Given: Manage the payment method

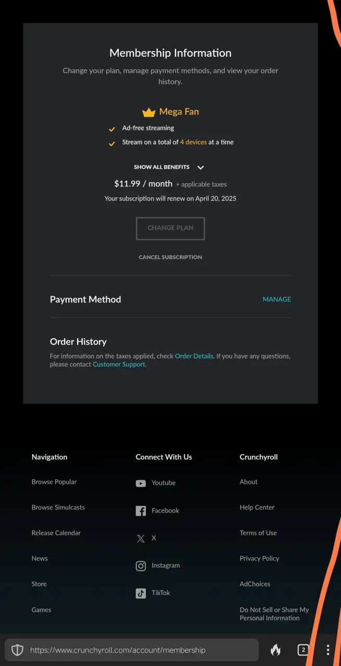Looking at the screenshot, I should point(277,300).
